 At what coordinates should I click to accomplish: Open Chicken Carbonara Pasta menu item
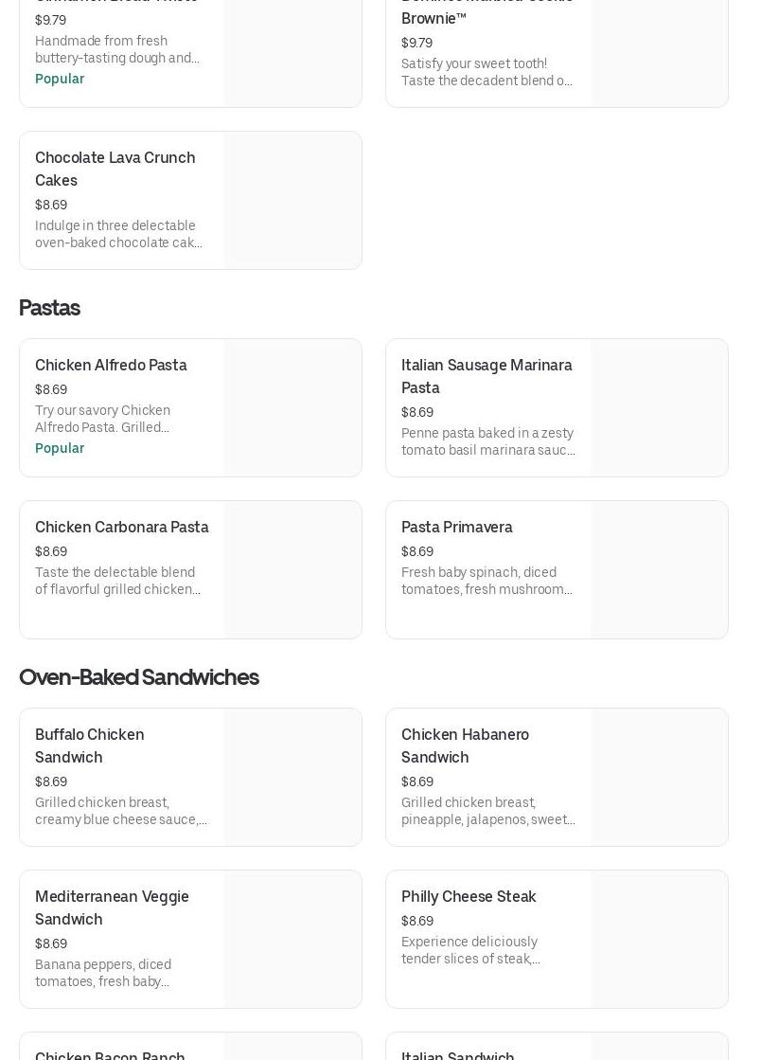click(121, 528)
